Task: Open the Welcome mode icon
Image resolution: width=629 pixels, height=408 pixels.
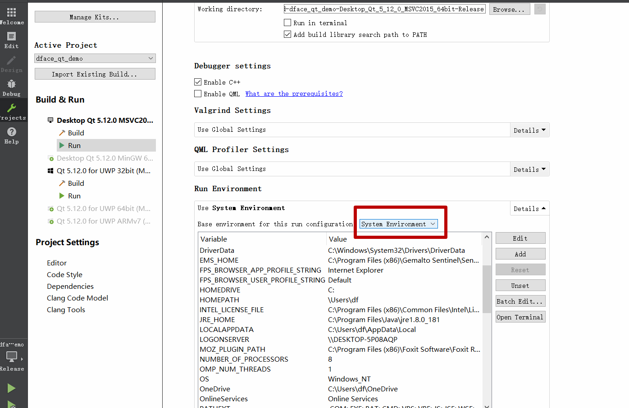Action: tap(12, 16)
